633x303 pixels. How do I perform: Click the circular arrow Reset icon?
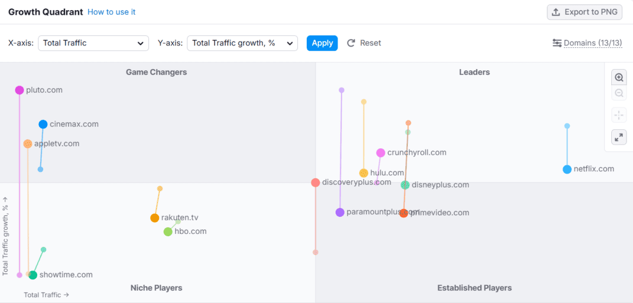point(351,43)
